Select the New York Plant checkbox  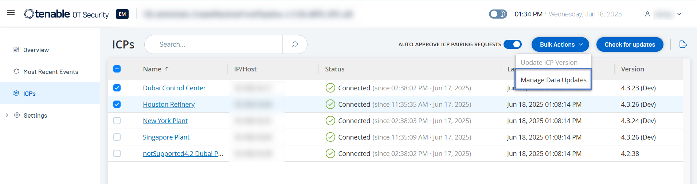tap(117, 121)
